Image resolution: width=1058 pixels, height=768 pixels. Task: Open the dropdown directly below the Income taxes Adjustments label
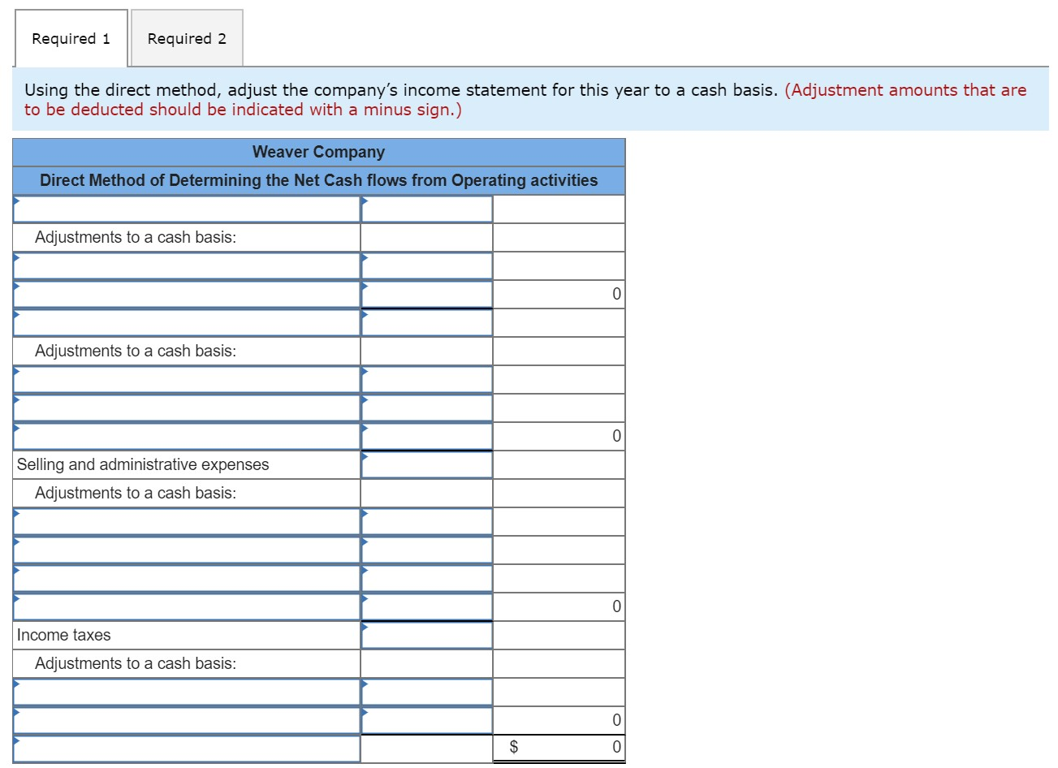pyautogui.click(x=187, y=692)
